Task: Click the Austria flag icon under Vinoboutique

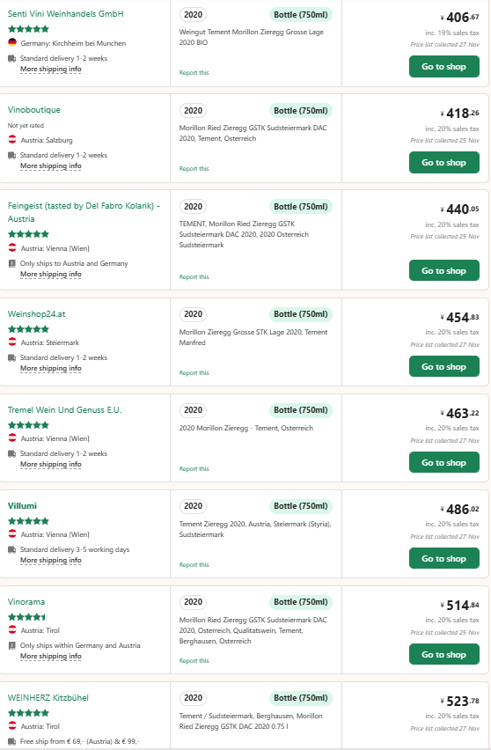Action: coord(12,140)
